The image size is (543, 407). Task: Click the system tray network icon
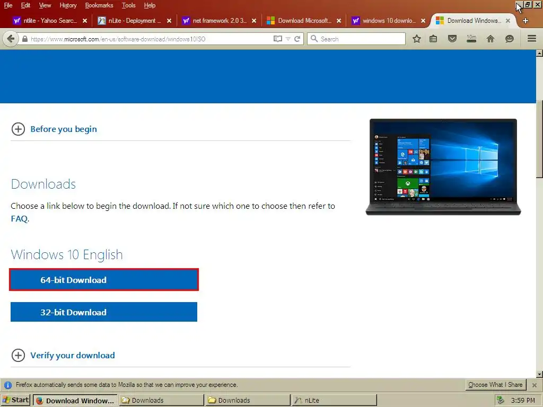(x=501, y=401)
